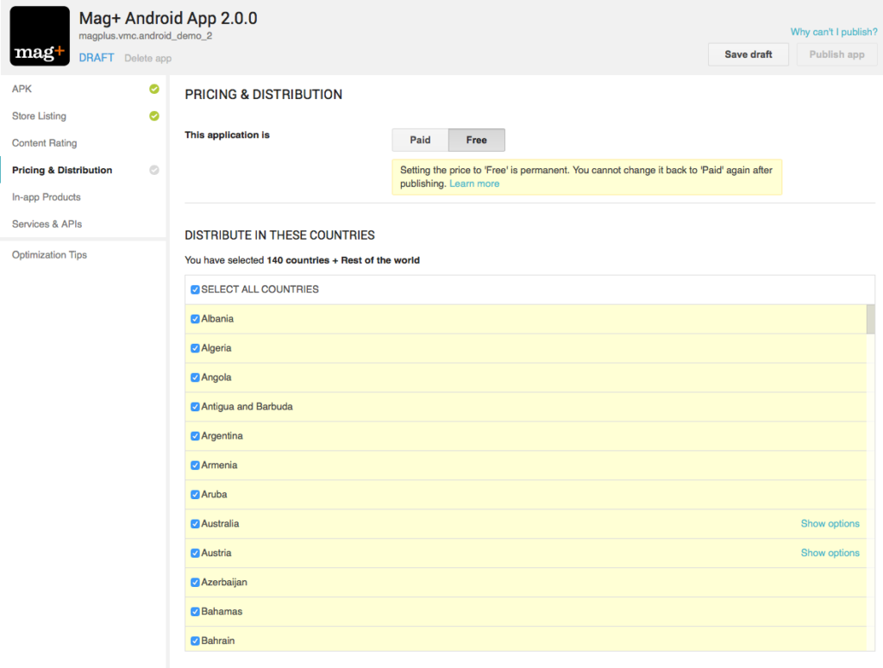
Task: Uncheck the Bahrain checkbox
Action: click(x=195, y=640)
